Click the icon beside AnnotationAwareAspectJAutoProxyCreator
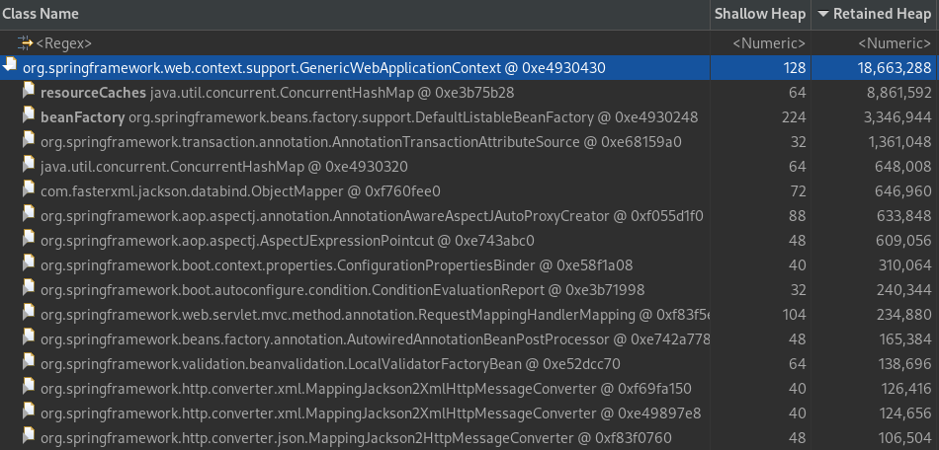Image resolution: width=939 pixels, height=450 pixels. [28, 214]
